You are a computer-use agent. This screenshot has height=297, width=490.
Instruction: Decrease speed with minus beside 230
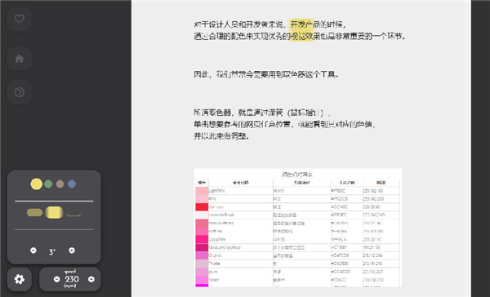click(56, 279)
